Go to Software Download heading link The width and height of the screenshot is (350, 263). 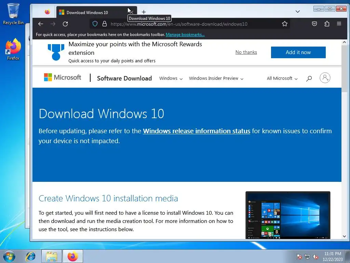(x=124, y=78)
